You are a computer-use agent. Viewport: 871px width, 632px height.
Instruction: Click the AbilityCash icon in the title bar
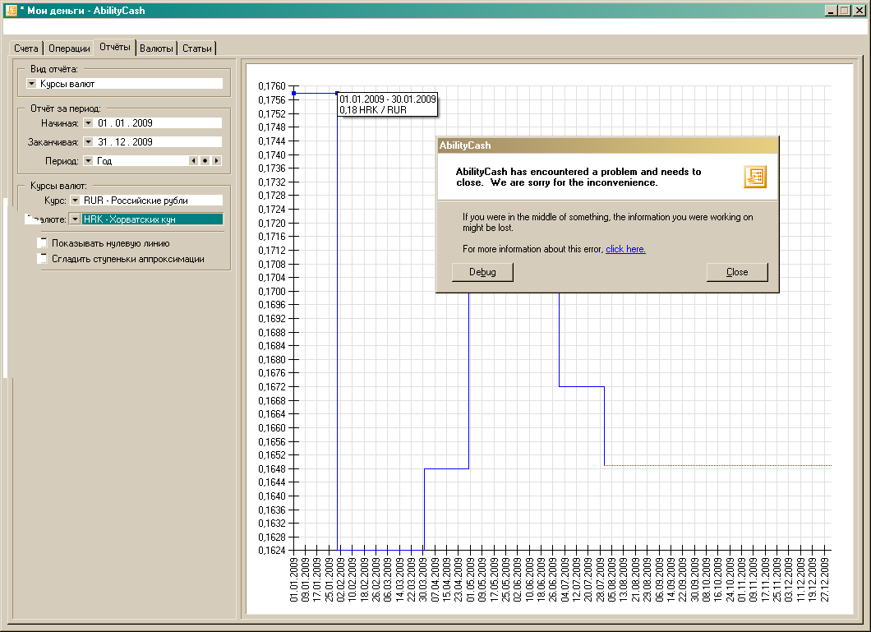[x=11, y=10]
